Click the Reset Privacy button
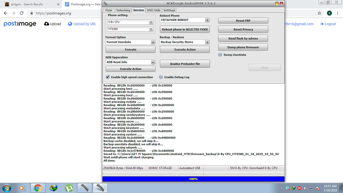This screenshot has height=193, width=343. point(243,29)
